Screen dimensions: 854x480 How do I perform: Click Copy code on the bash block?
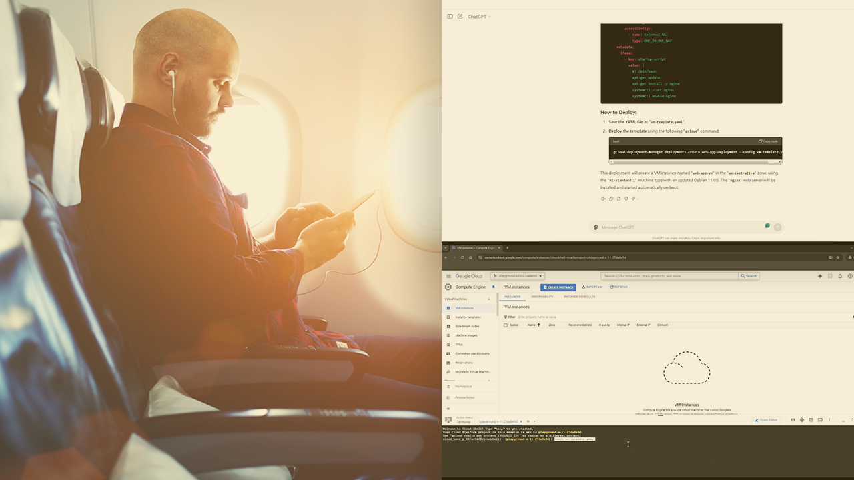[768, 141]
